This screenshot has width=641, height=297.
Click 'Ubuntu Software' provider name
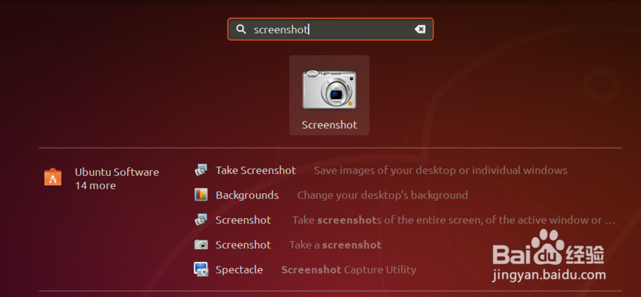coord(117,172)
